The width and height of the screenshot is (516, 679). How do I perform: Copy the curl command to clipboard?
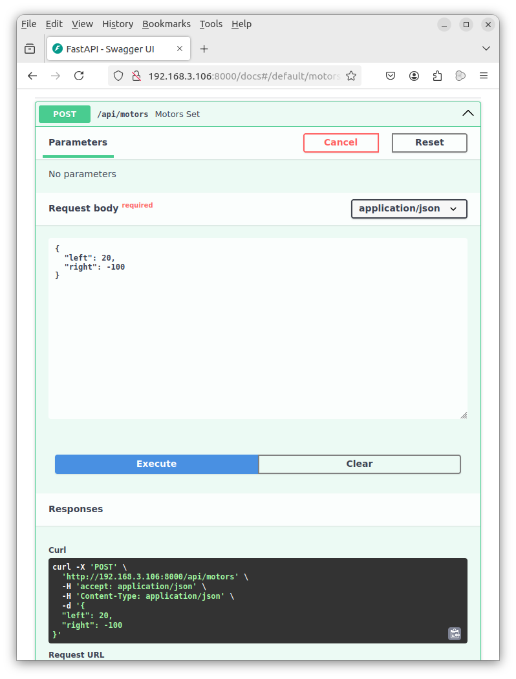click(455, 634)
